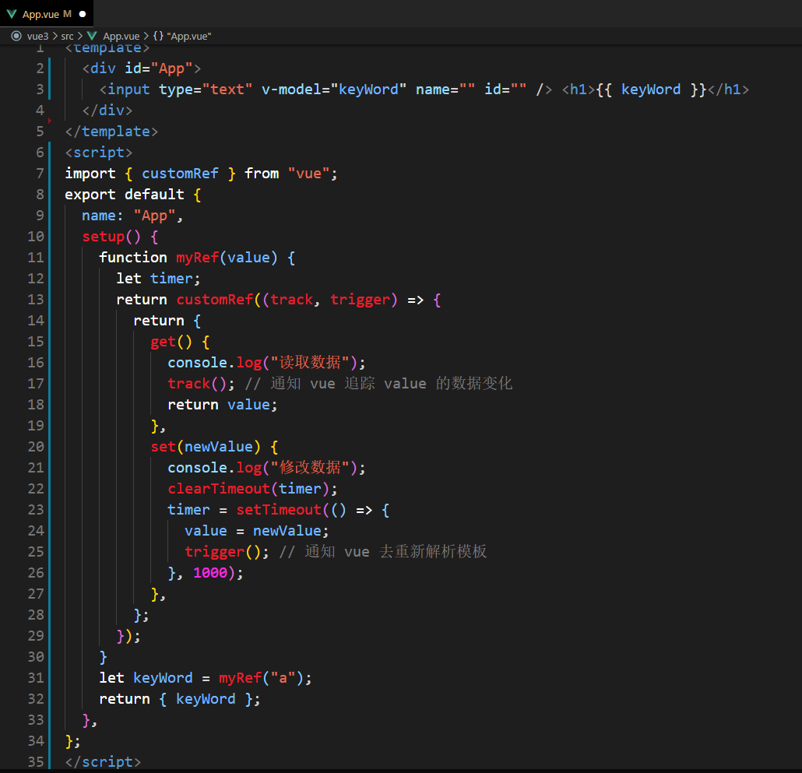Screen dimensions: 802x773
Task: Click type="text" attribute on line 3
Action: tap(206, 90)
